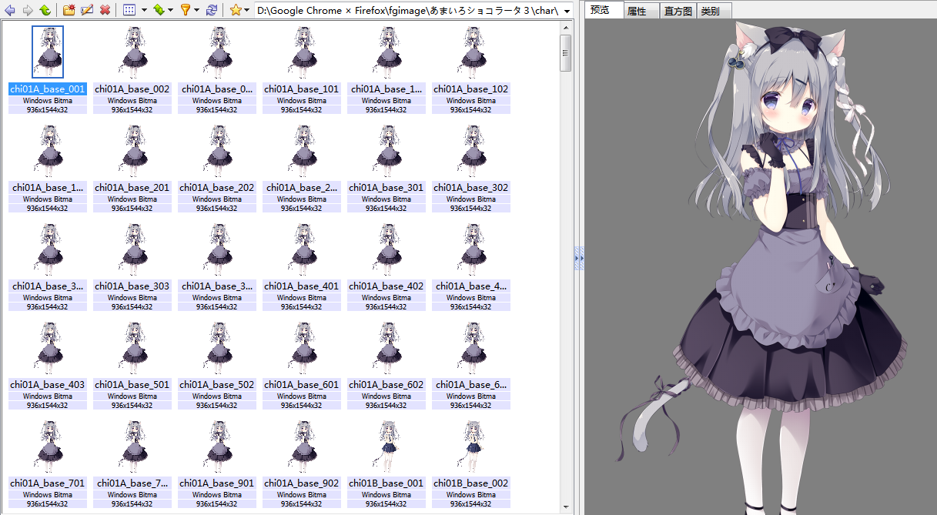Click the favorites star icon

[x=236, y=10]
